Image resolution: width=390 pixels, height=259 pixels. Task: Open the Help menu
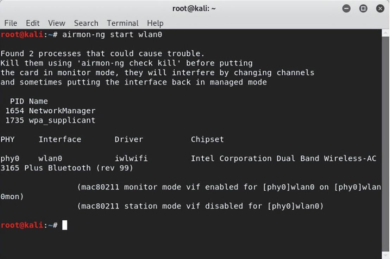click(155, 23)
